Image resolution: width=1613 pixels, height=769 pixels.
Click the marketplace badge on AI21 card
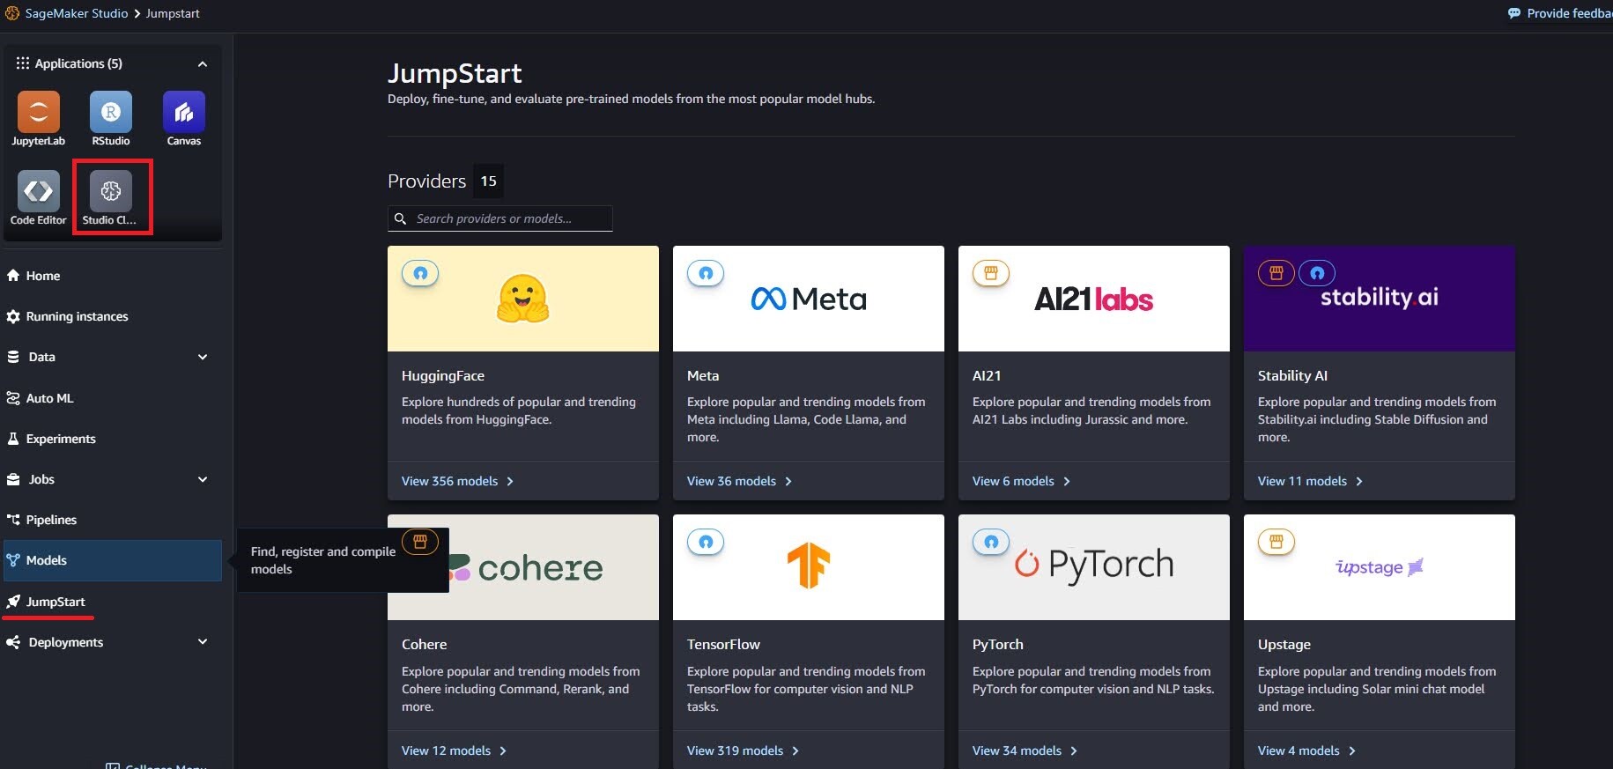coord(990,273)
